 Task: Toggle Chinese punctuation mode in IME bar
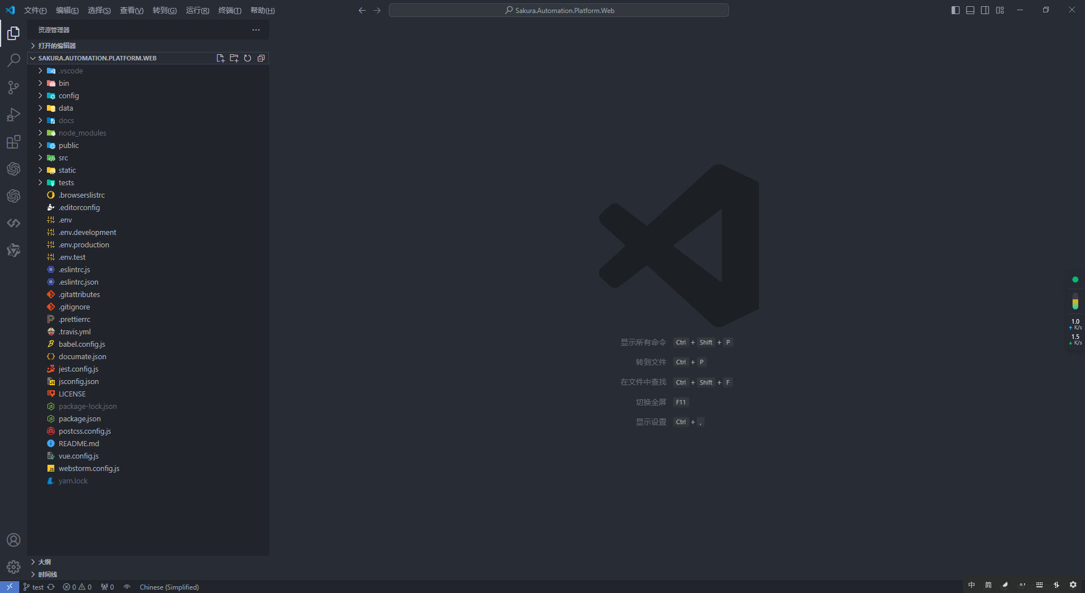[x=1022, y=585]
